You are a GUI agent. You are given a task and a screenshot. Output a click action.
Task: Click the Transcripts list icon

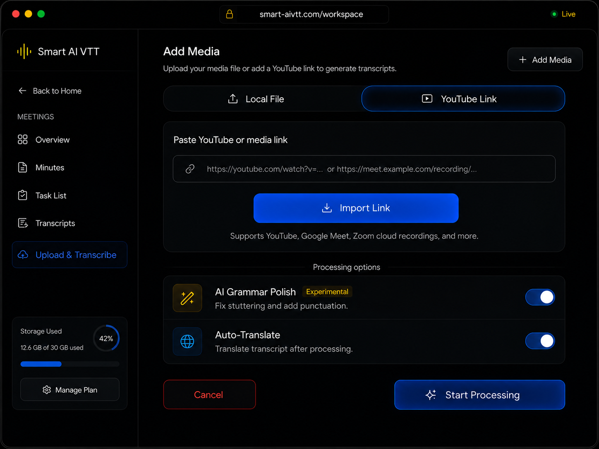(23, 223)
